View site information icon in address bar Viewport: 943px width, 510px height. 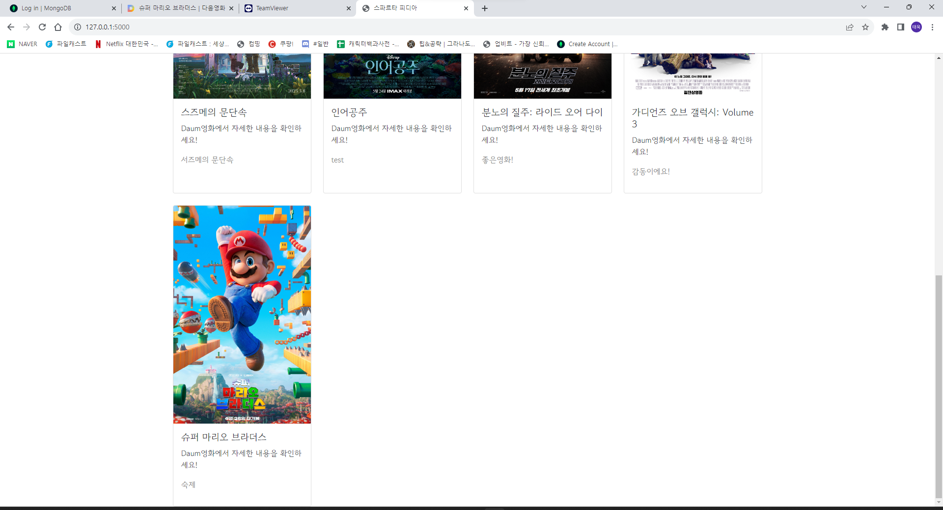coord(78,27)
